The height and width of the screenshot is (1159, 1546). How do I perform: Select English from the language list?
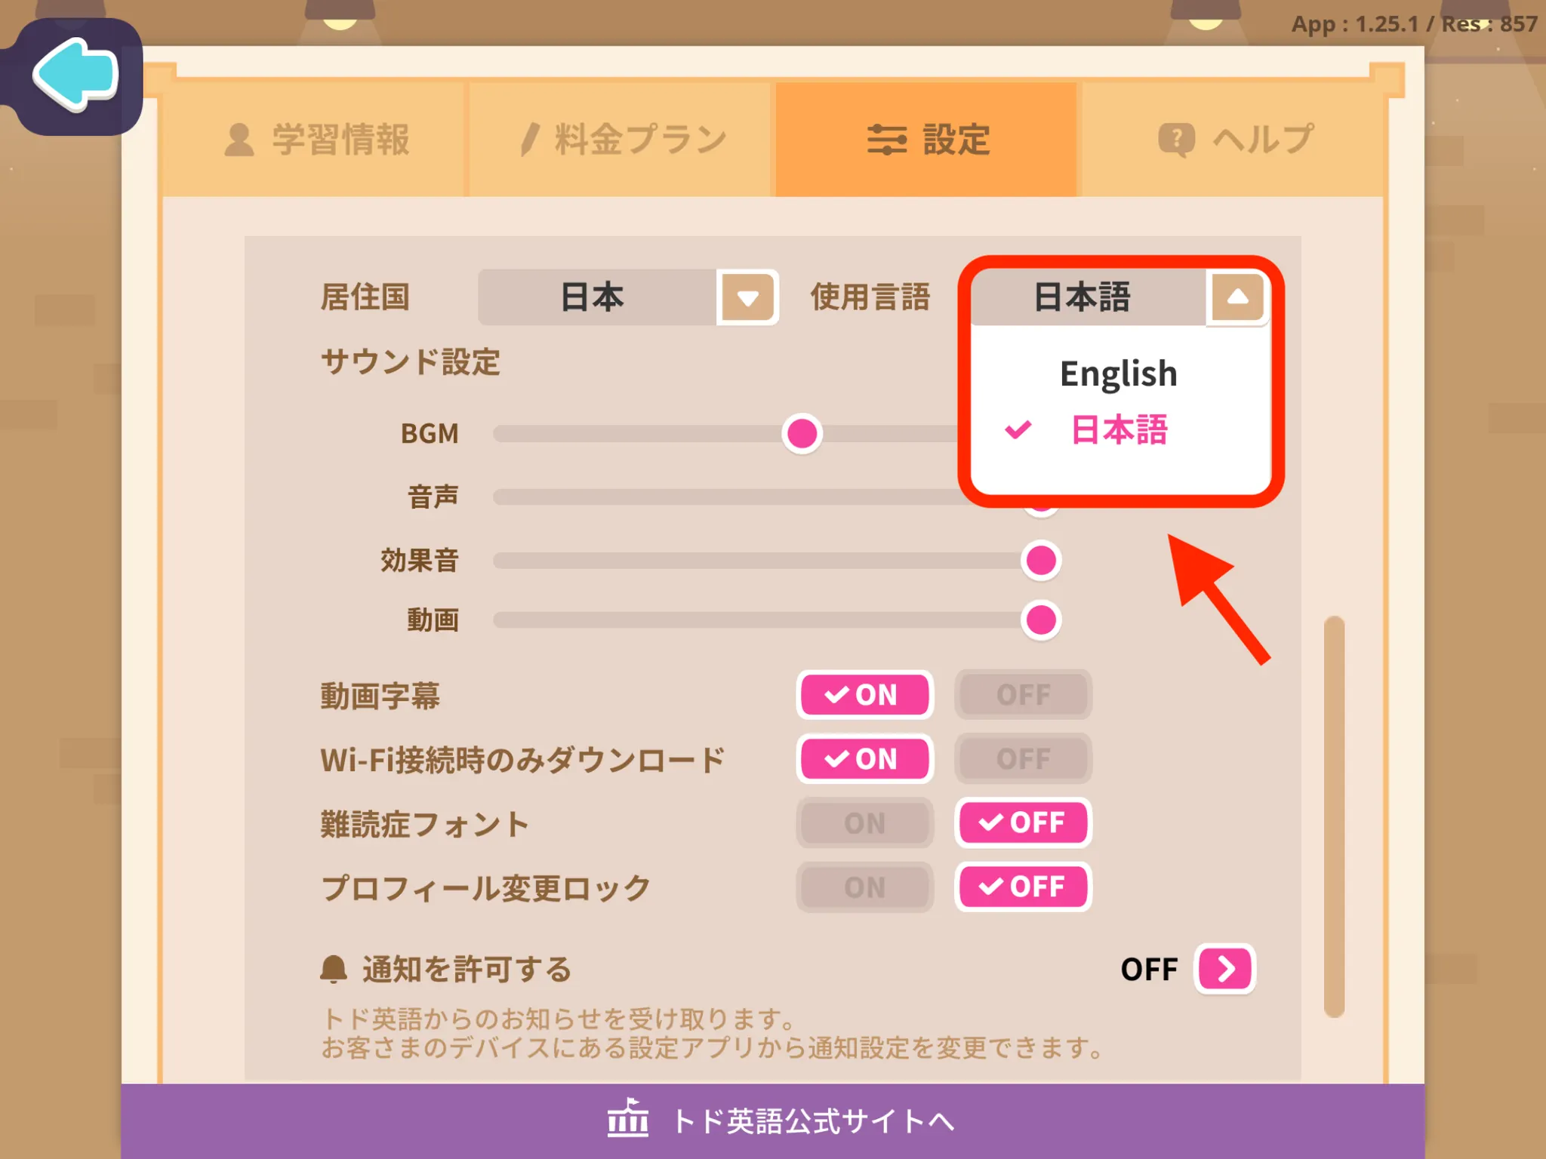point(1118,374)
